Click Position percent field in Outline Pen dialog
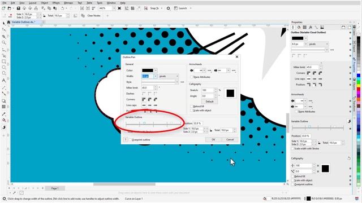362x203 pixels. coord(198,123)
